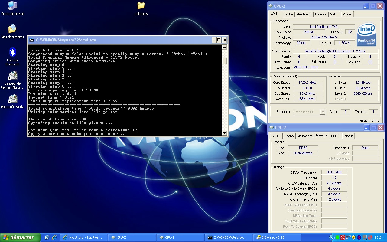
Task: Open Favoris Bluetooth desktop icon
Action: (x=12, y=56)
